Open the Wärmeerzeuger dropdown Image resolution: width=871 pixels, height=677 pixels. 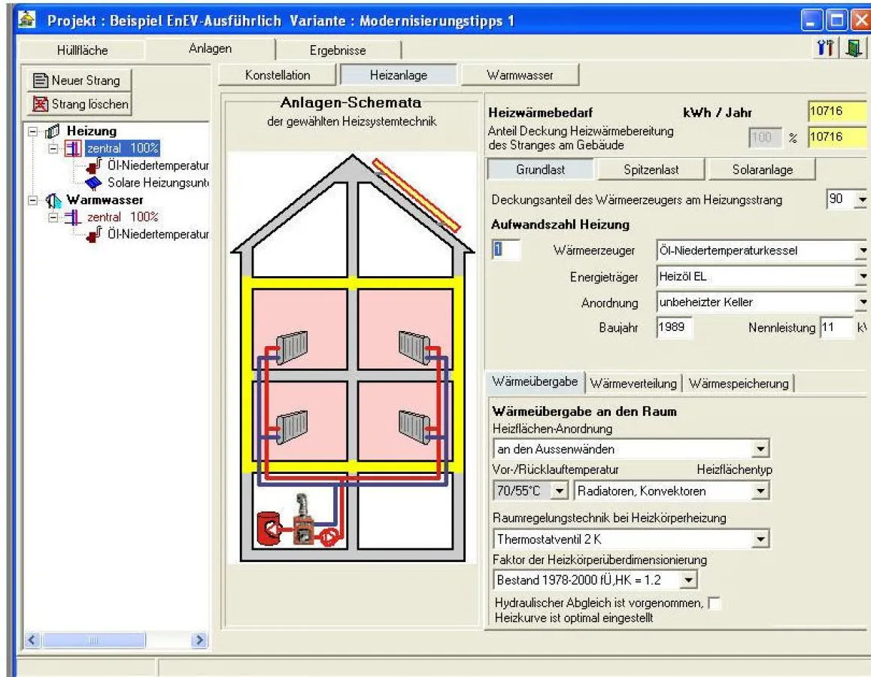tap(861, 251)
